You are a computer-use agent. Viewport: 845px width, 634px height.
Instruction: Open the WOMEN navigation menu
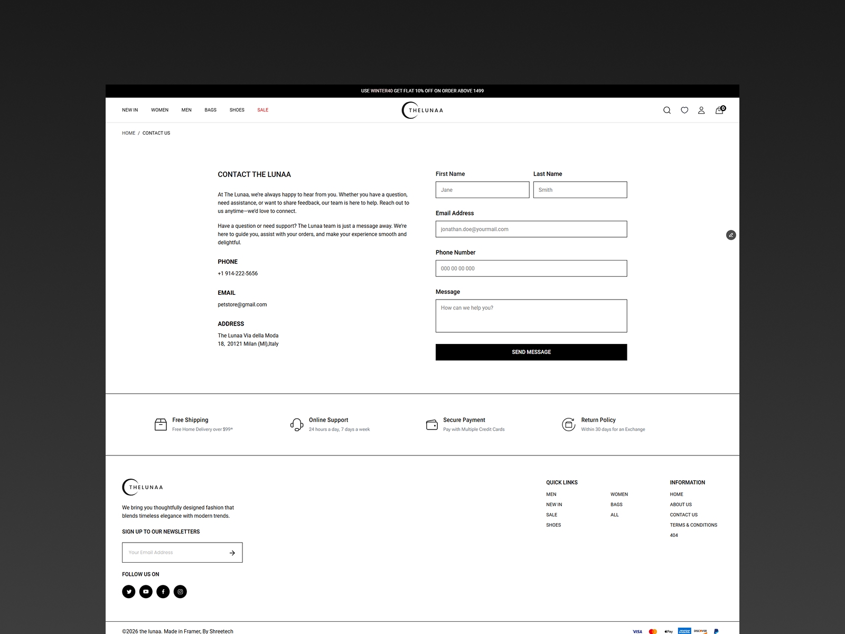[159, 110]
